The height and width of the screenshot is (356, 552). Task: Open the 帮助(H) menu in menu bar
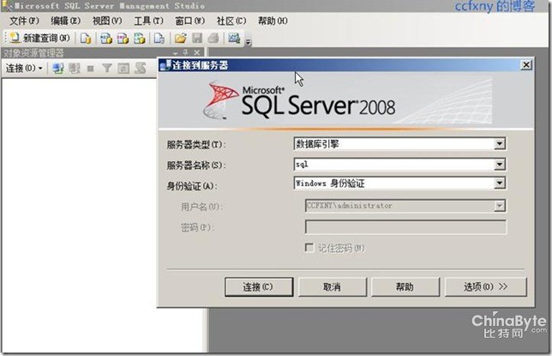pos(273,21)
